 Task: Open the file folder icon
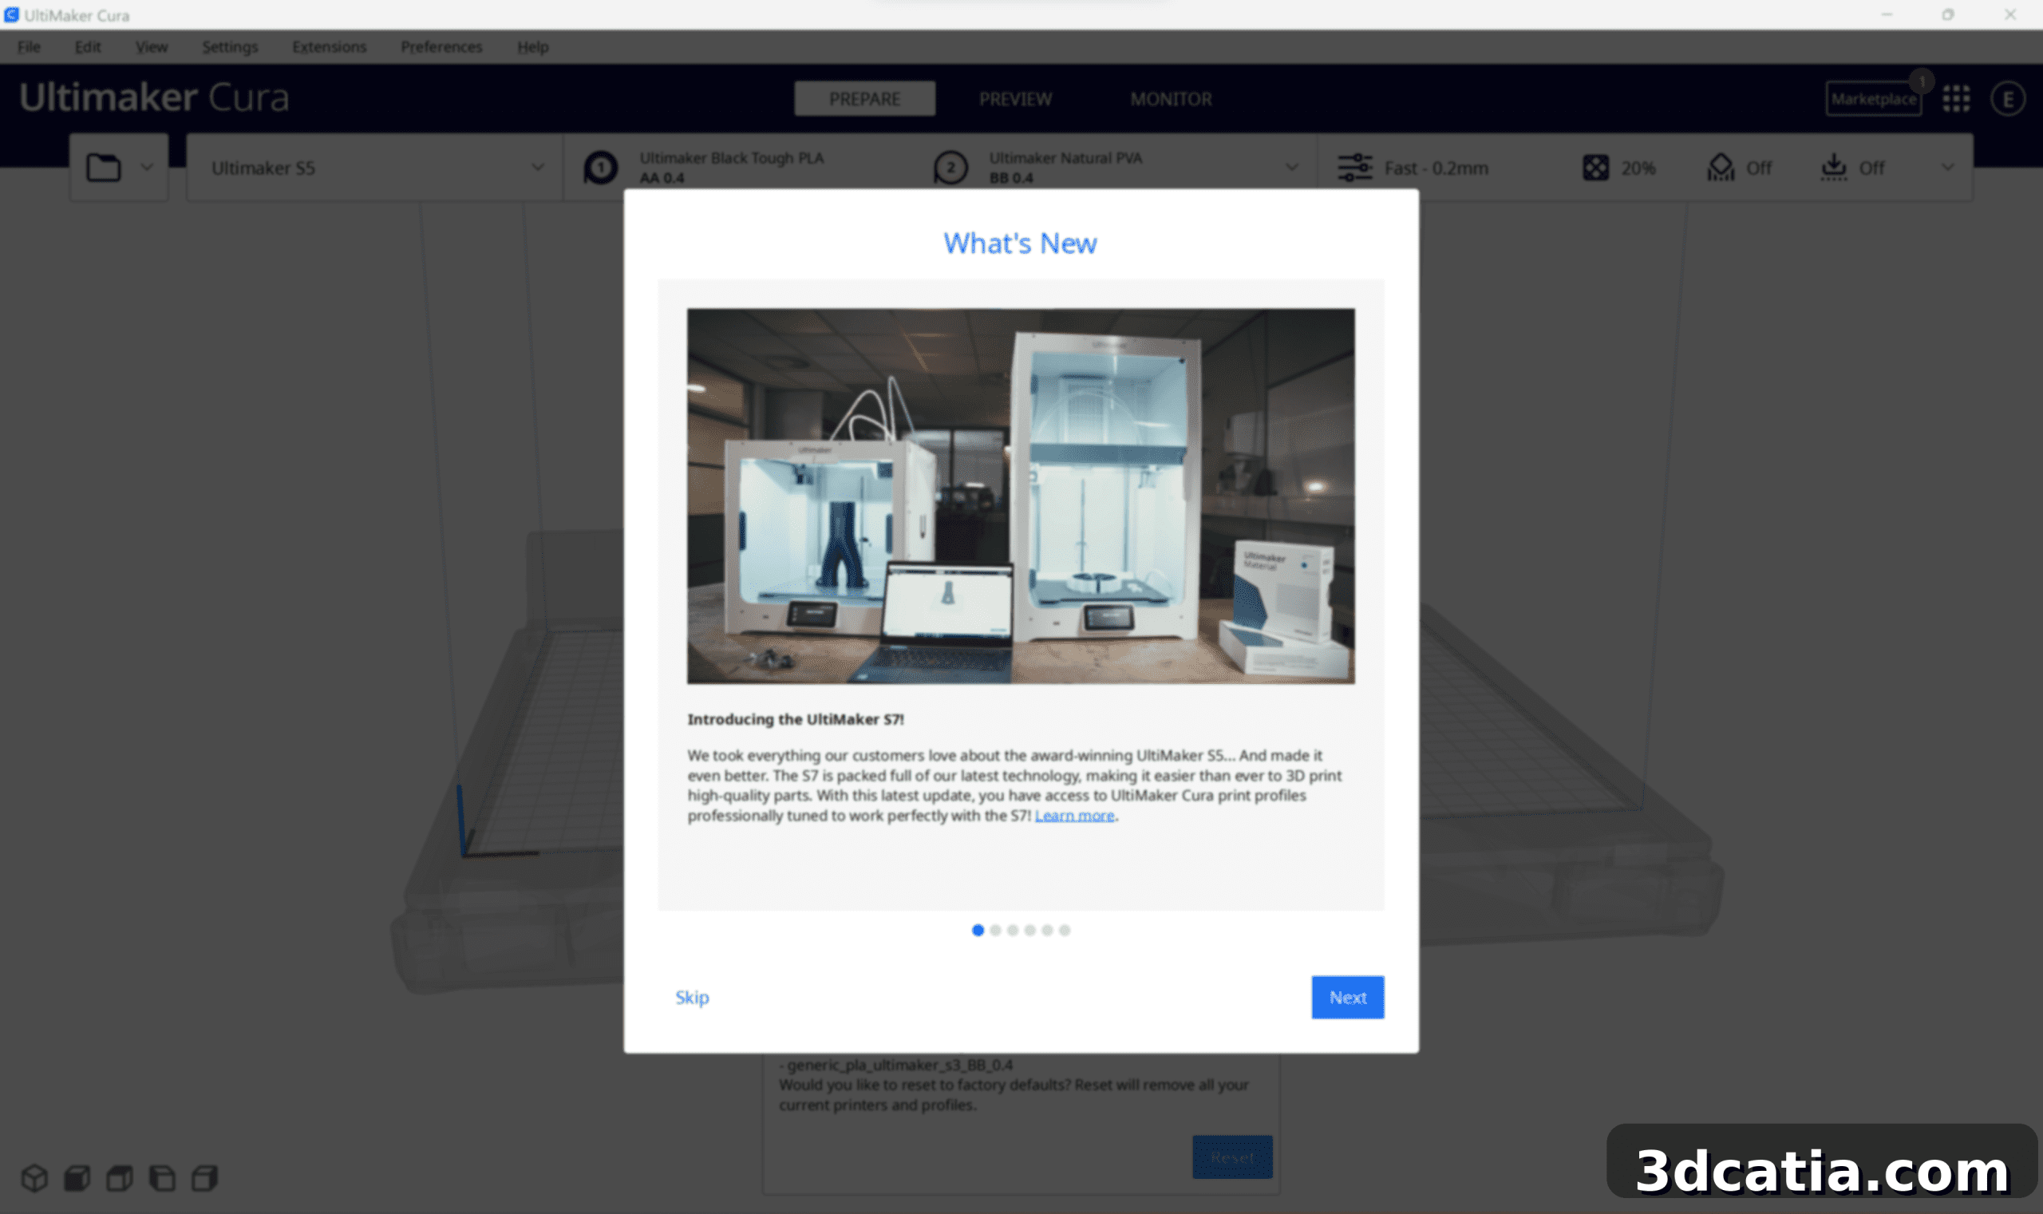point(104,168)
